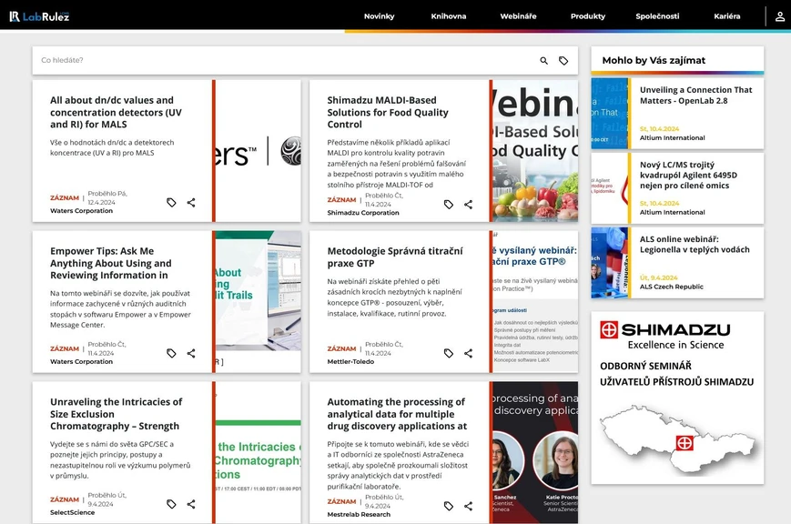Share the Metodologie Správná titrační praxe webinar
Screen dimensions: 791x524
click(x=468, y=353)
